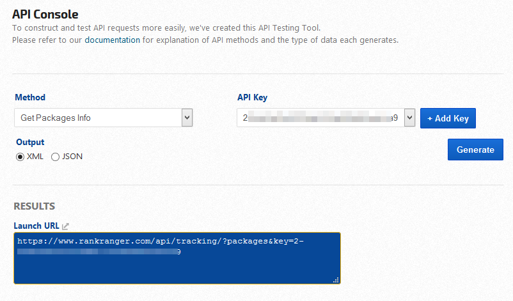The image size is (513, 301).
Task: Click the arrow on the API Key dropdown
Action: pyautogui.click(x=409, y=118)
